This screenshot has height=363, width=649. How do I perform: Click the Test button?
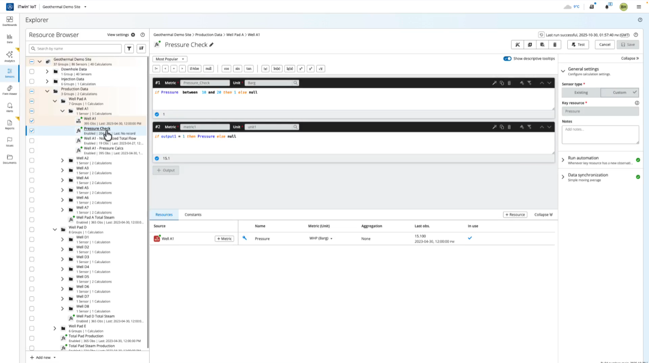pos(578,45)
